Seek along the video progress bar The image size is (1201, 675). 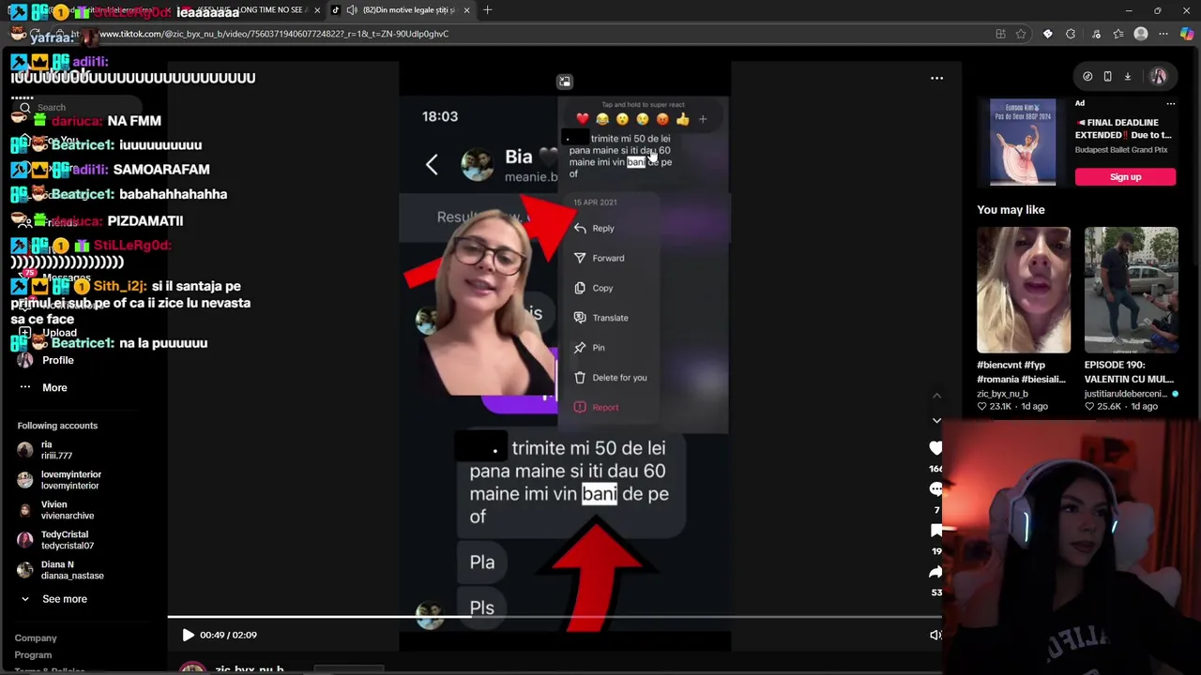click(x=555, y=617)
